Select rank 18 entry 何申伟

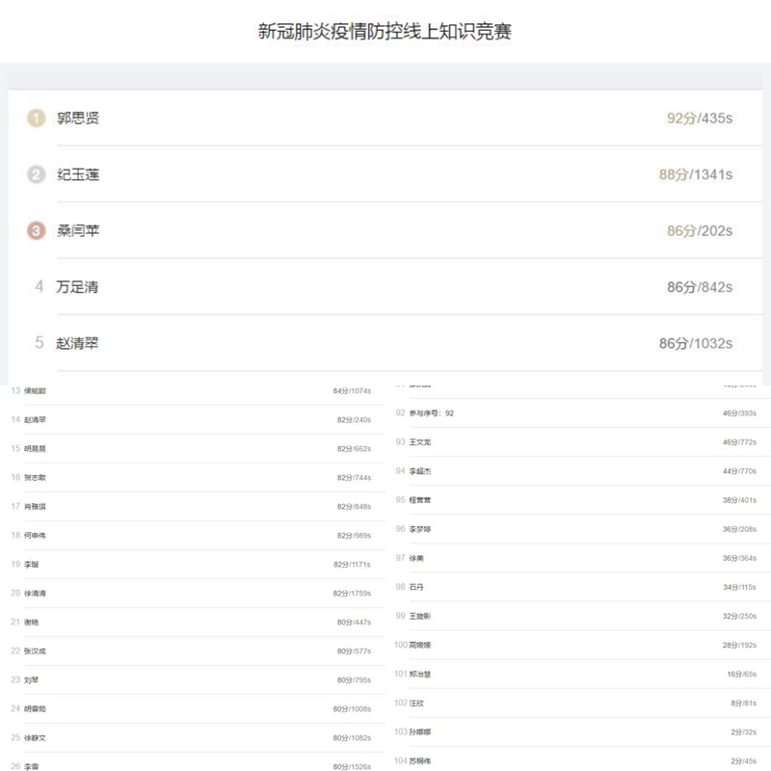click(35, 535)
